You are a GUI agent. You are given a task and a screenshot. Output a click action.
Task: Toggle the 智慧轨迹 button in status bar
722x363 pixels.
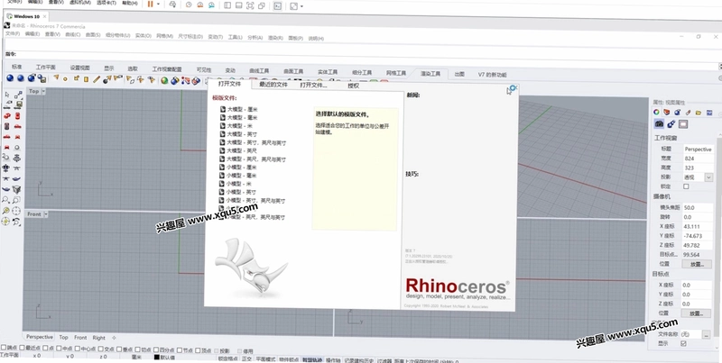(312, 360)
